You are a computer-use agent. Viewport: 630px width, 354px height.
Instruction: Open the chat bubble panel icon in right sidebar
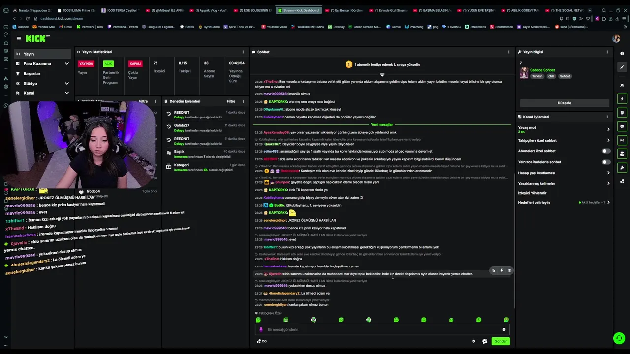pyautogui.click(x=622, y=126)
